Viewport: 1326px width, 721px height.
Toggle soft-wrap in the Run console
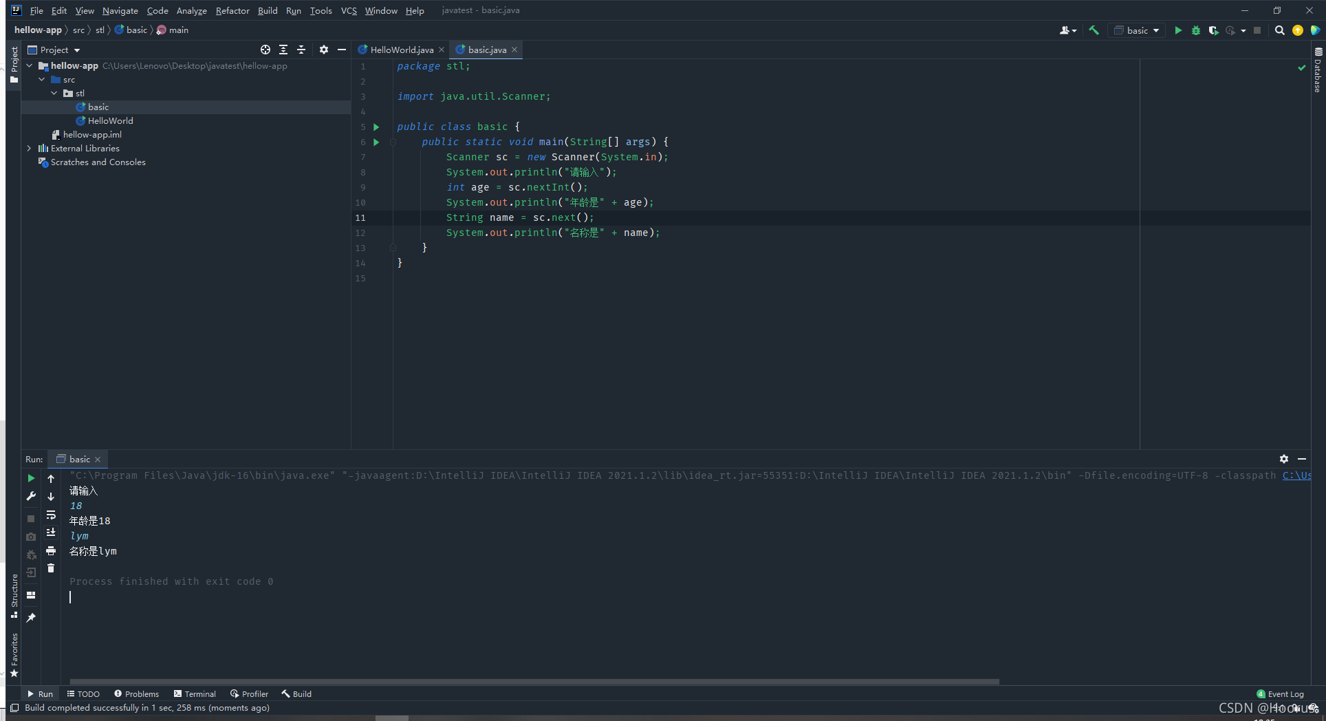pyautogui.click(x=51, y=515)
